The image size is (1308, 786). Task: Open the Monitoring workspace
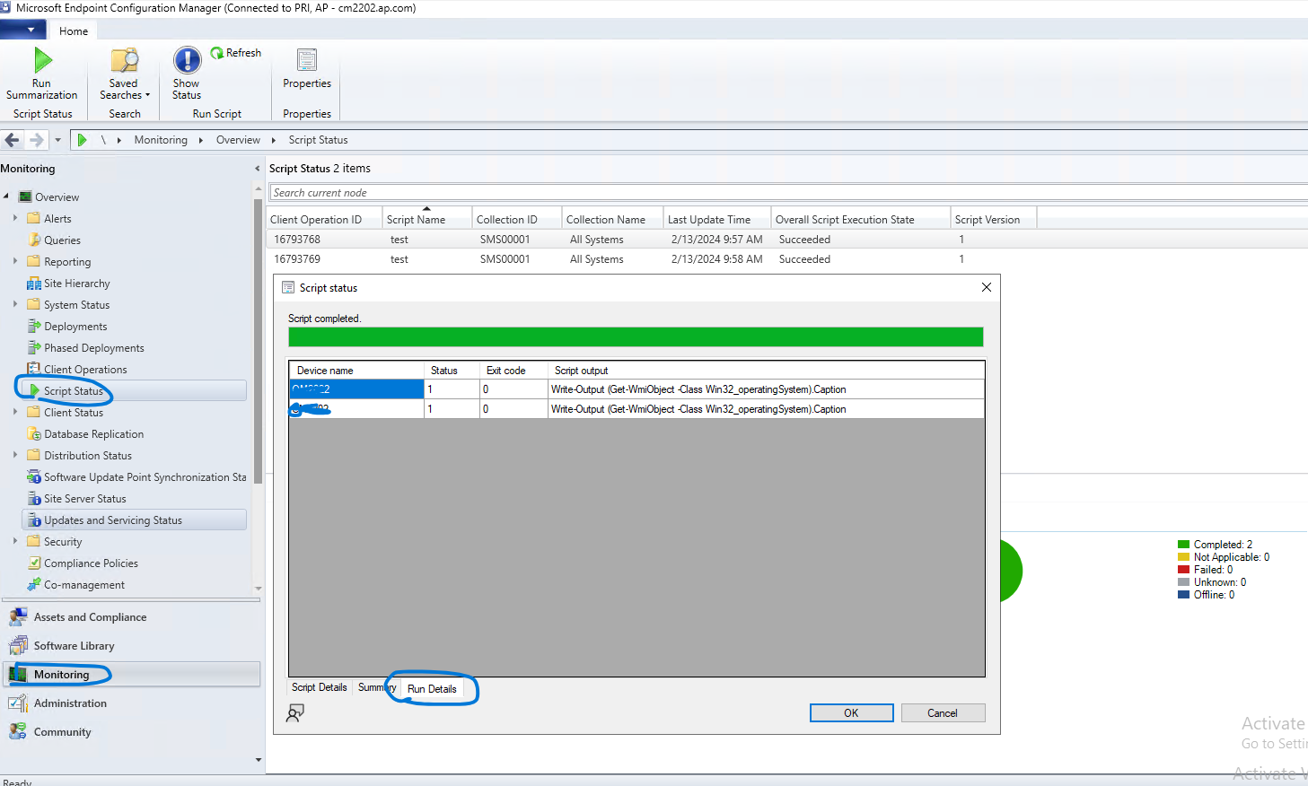[x=131, y=675]
